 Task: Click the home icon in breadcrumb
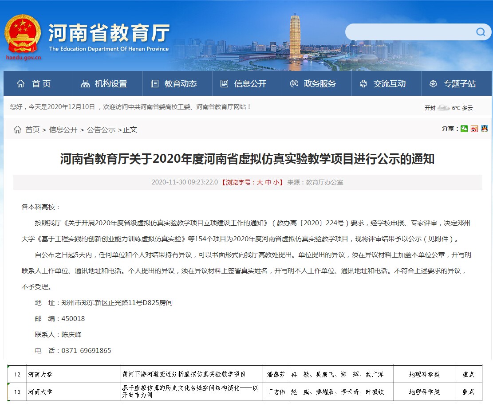coord(17,129)
